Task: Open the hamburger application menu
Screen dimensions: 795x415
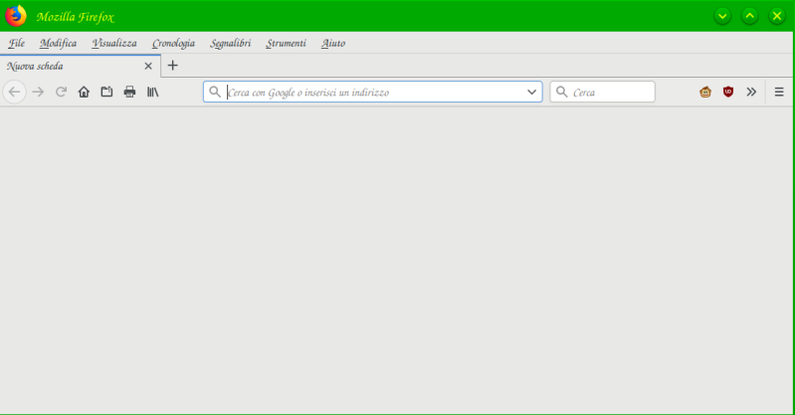Action: pyautogui.click(x=779, y=92)
